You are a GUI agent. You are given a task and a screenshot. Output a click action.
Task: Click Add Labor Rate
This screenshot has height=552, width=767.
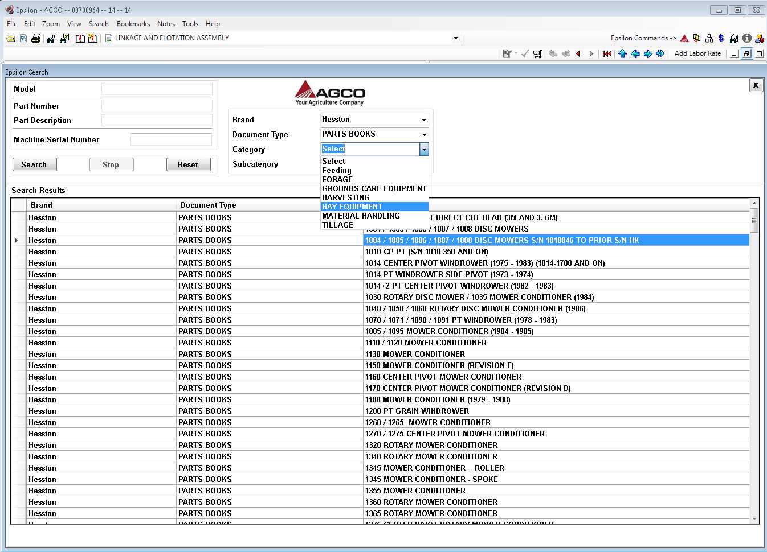[697, 53]
